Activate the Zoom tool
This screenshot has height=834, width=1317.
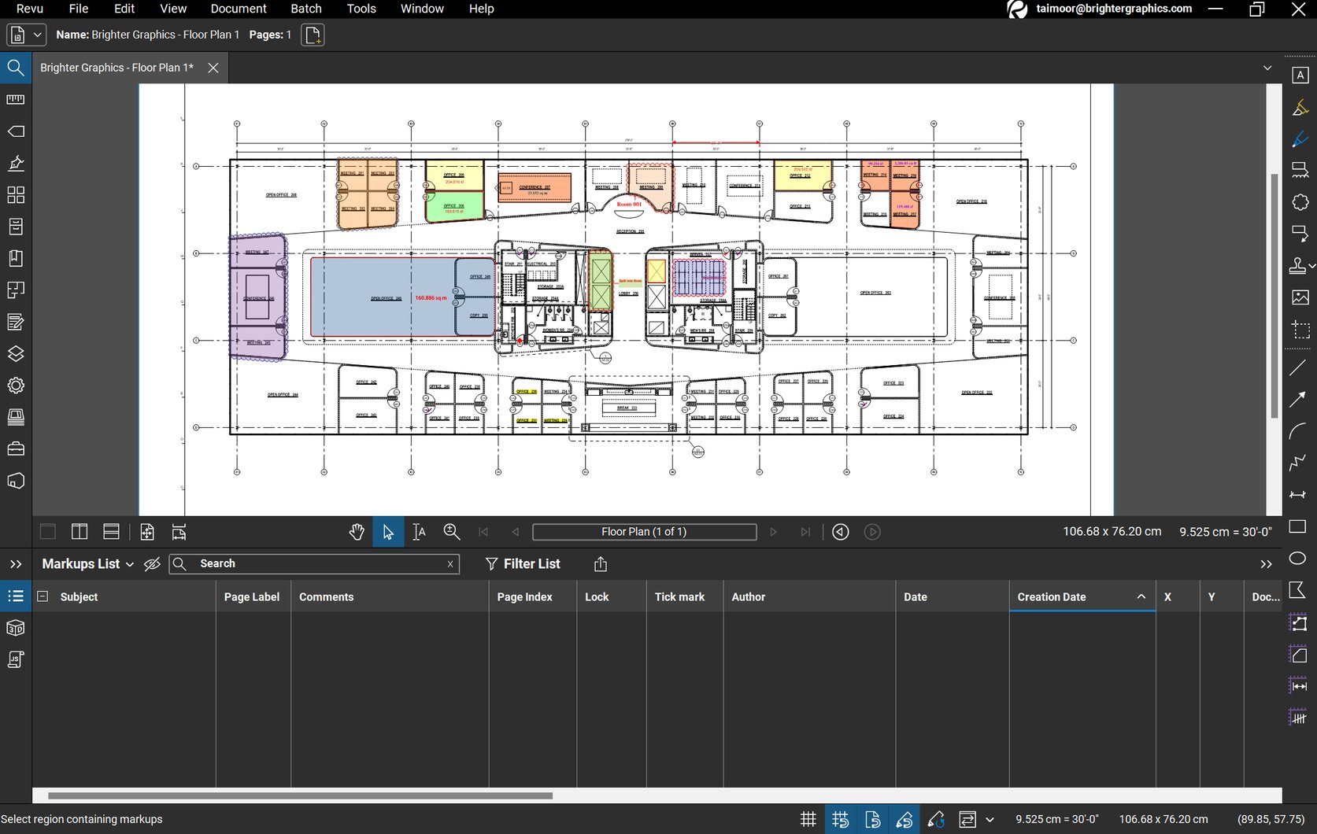451,532
